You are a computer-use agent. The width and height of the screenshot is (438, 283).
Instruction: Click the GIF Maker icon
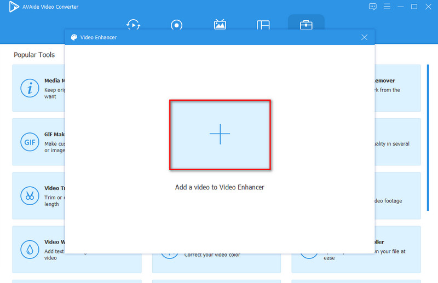pos(28,141)
